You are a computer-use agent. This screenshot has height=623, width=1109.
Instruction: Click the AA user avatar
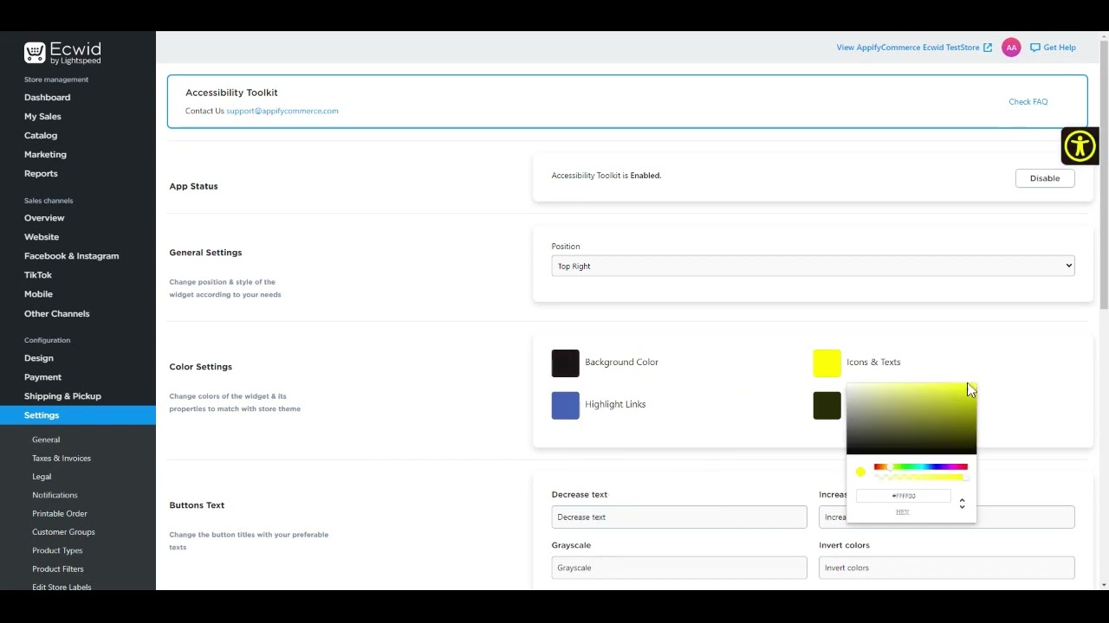1011,48
